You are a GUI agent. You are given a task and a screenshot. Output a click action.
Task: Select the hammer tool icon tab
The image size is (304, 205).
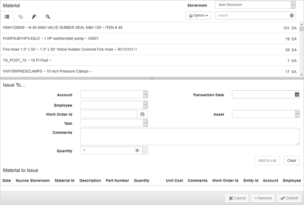pyautogui.click(x=34, y=17)
